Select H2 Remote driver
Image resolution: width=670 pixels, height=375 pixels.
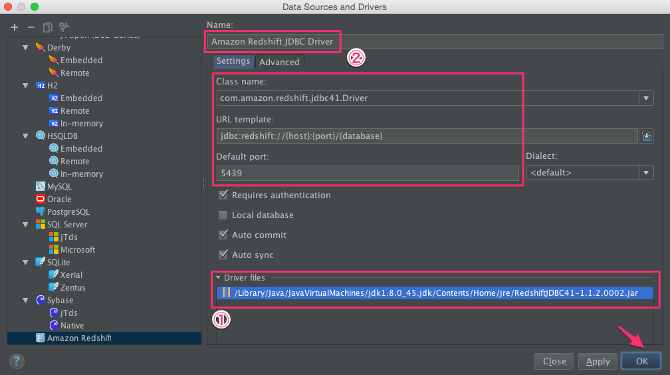tap(74, 111)
